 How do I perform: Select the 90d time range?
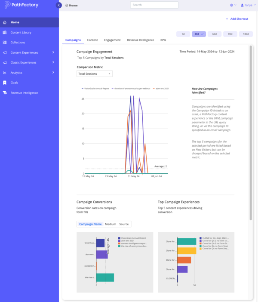[x=230, y=34]
